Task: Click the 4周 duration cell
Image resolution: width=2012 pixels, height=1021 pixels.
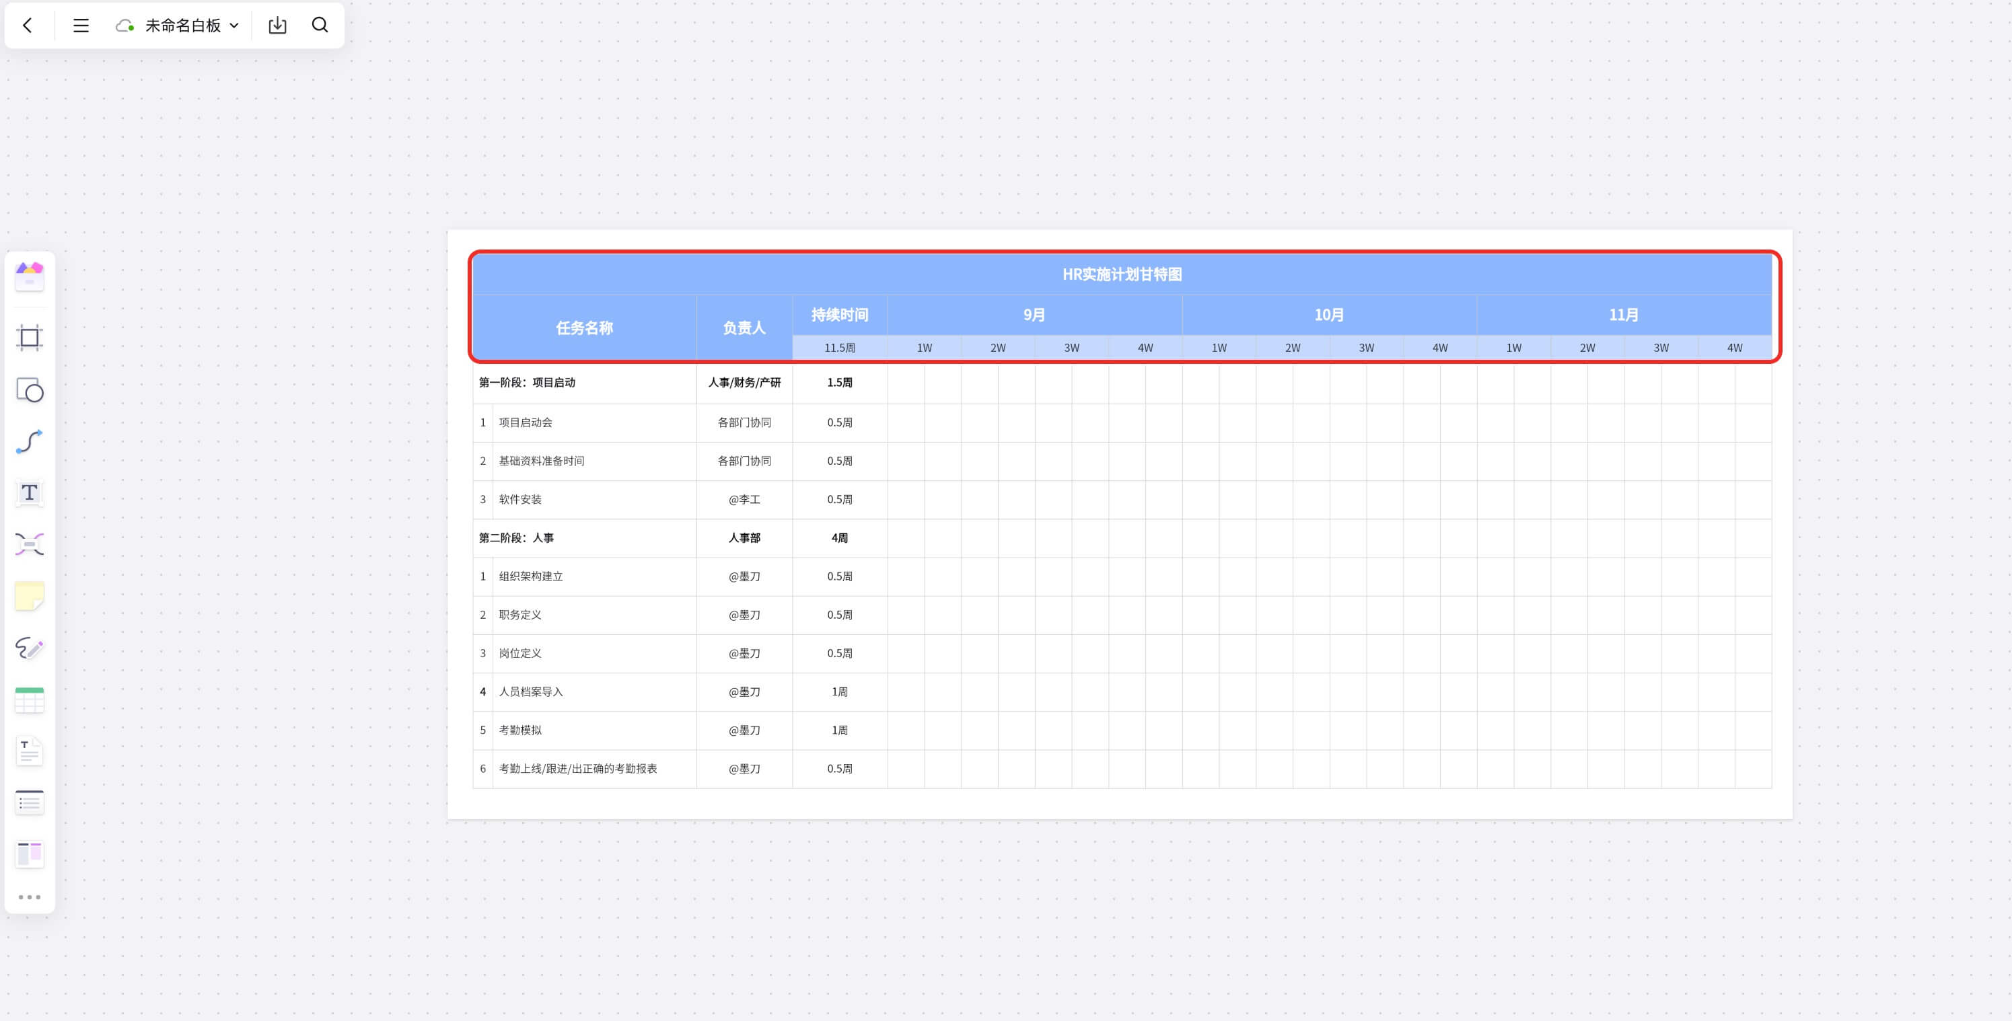Action: (840, 538)
